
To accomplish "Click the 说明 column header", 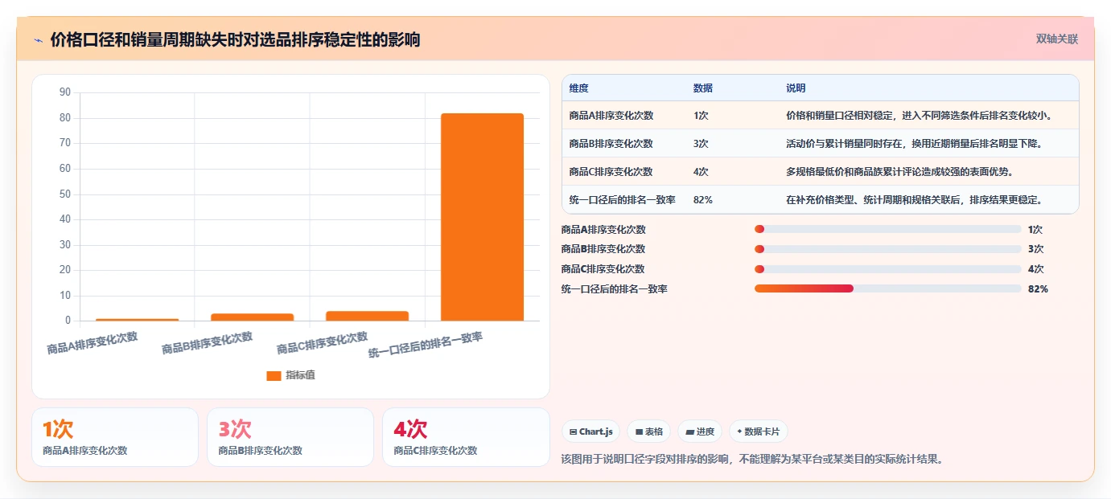I will (796, 88).
